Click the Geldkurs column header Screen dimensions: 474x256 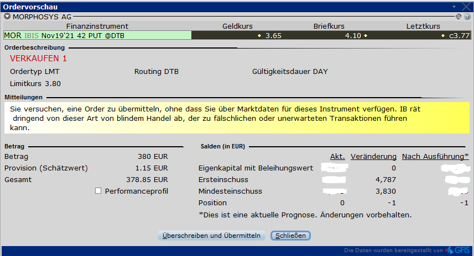tap(237, 26)
